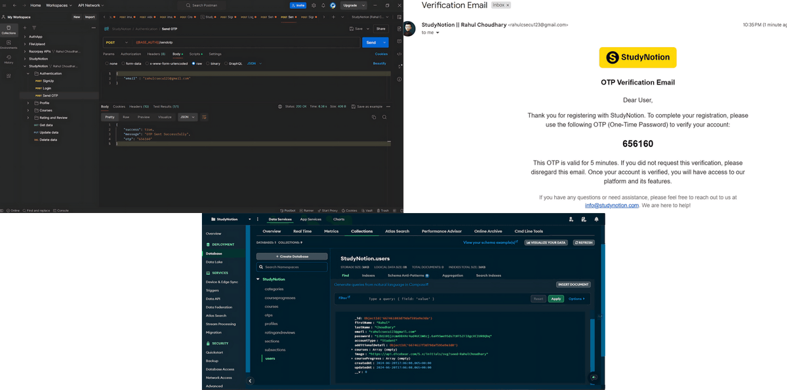The width and height of the screenshot is (787, 390).
Task: Expand the Courses folder
Action: point(28,110)
